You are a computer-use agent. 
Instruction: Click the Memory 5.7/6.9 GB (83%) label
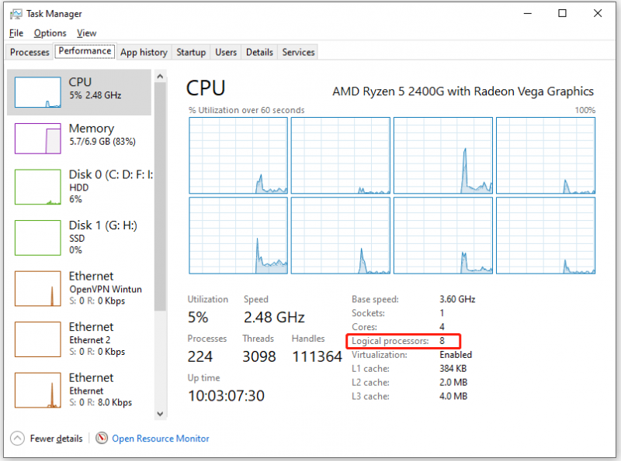click(102, 142)
